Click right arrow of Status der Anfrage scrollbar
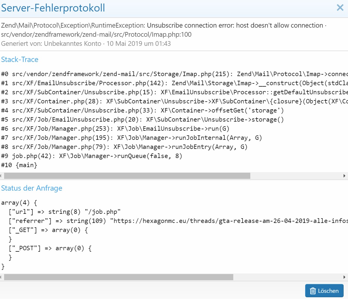 click(344, 277)
